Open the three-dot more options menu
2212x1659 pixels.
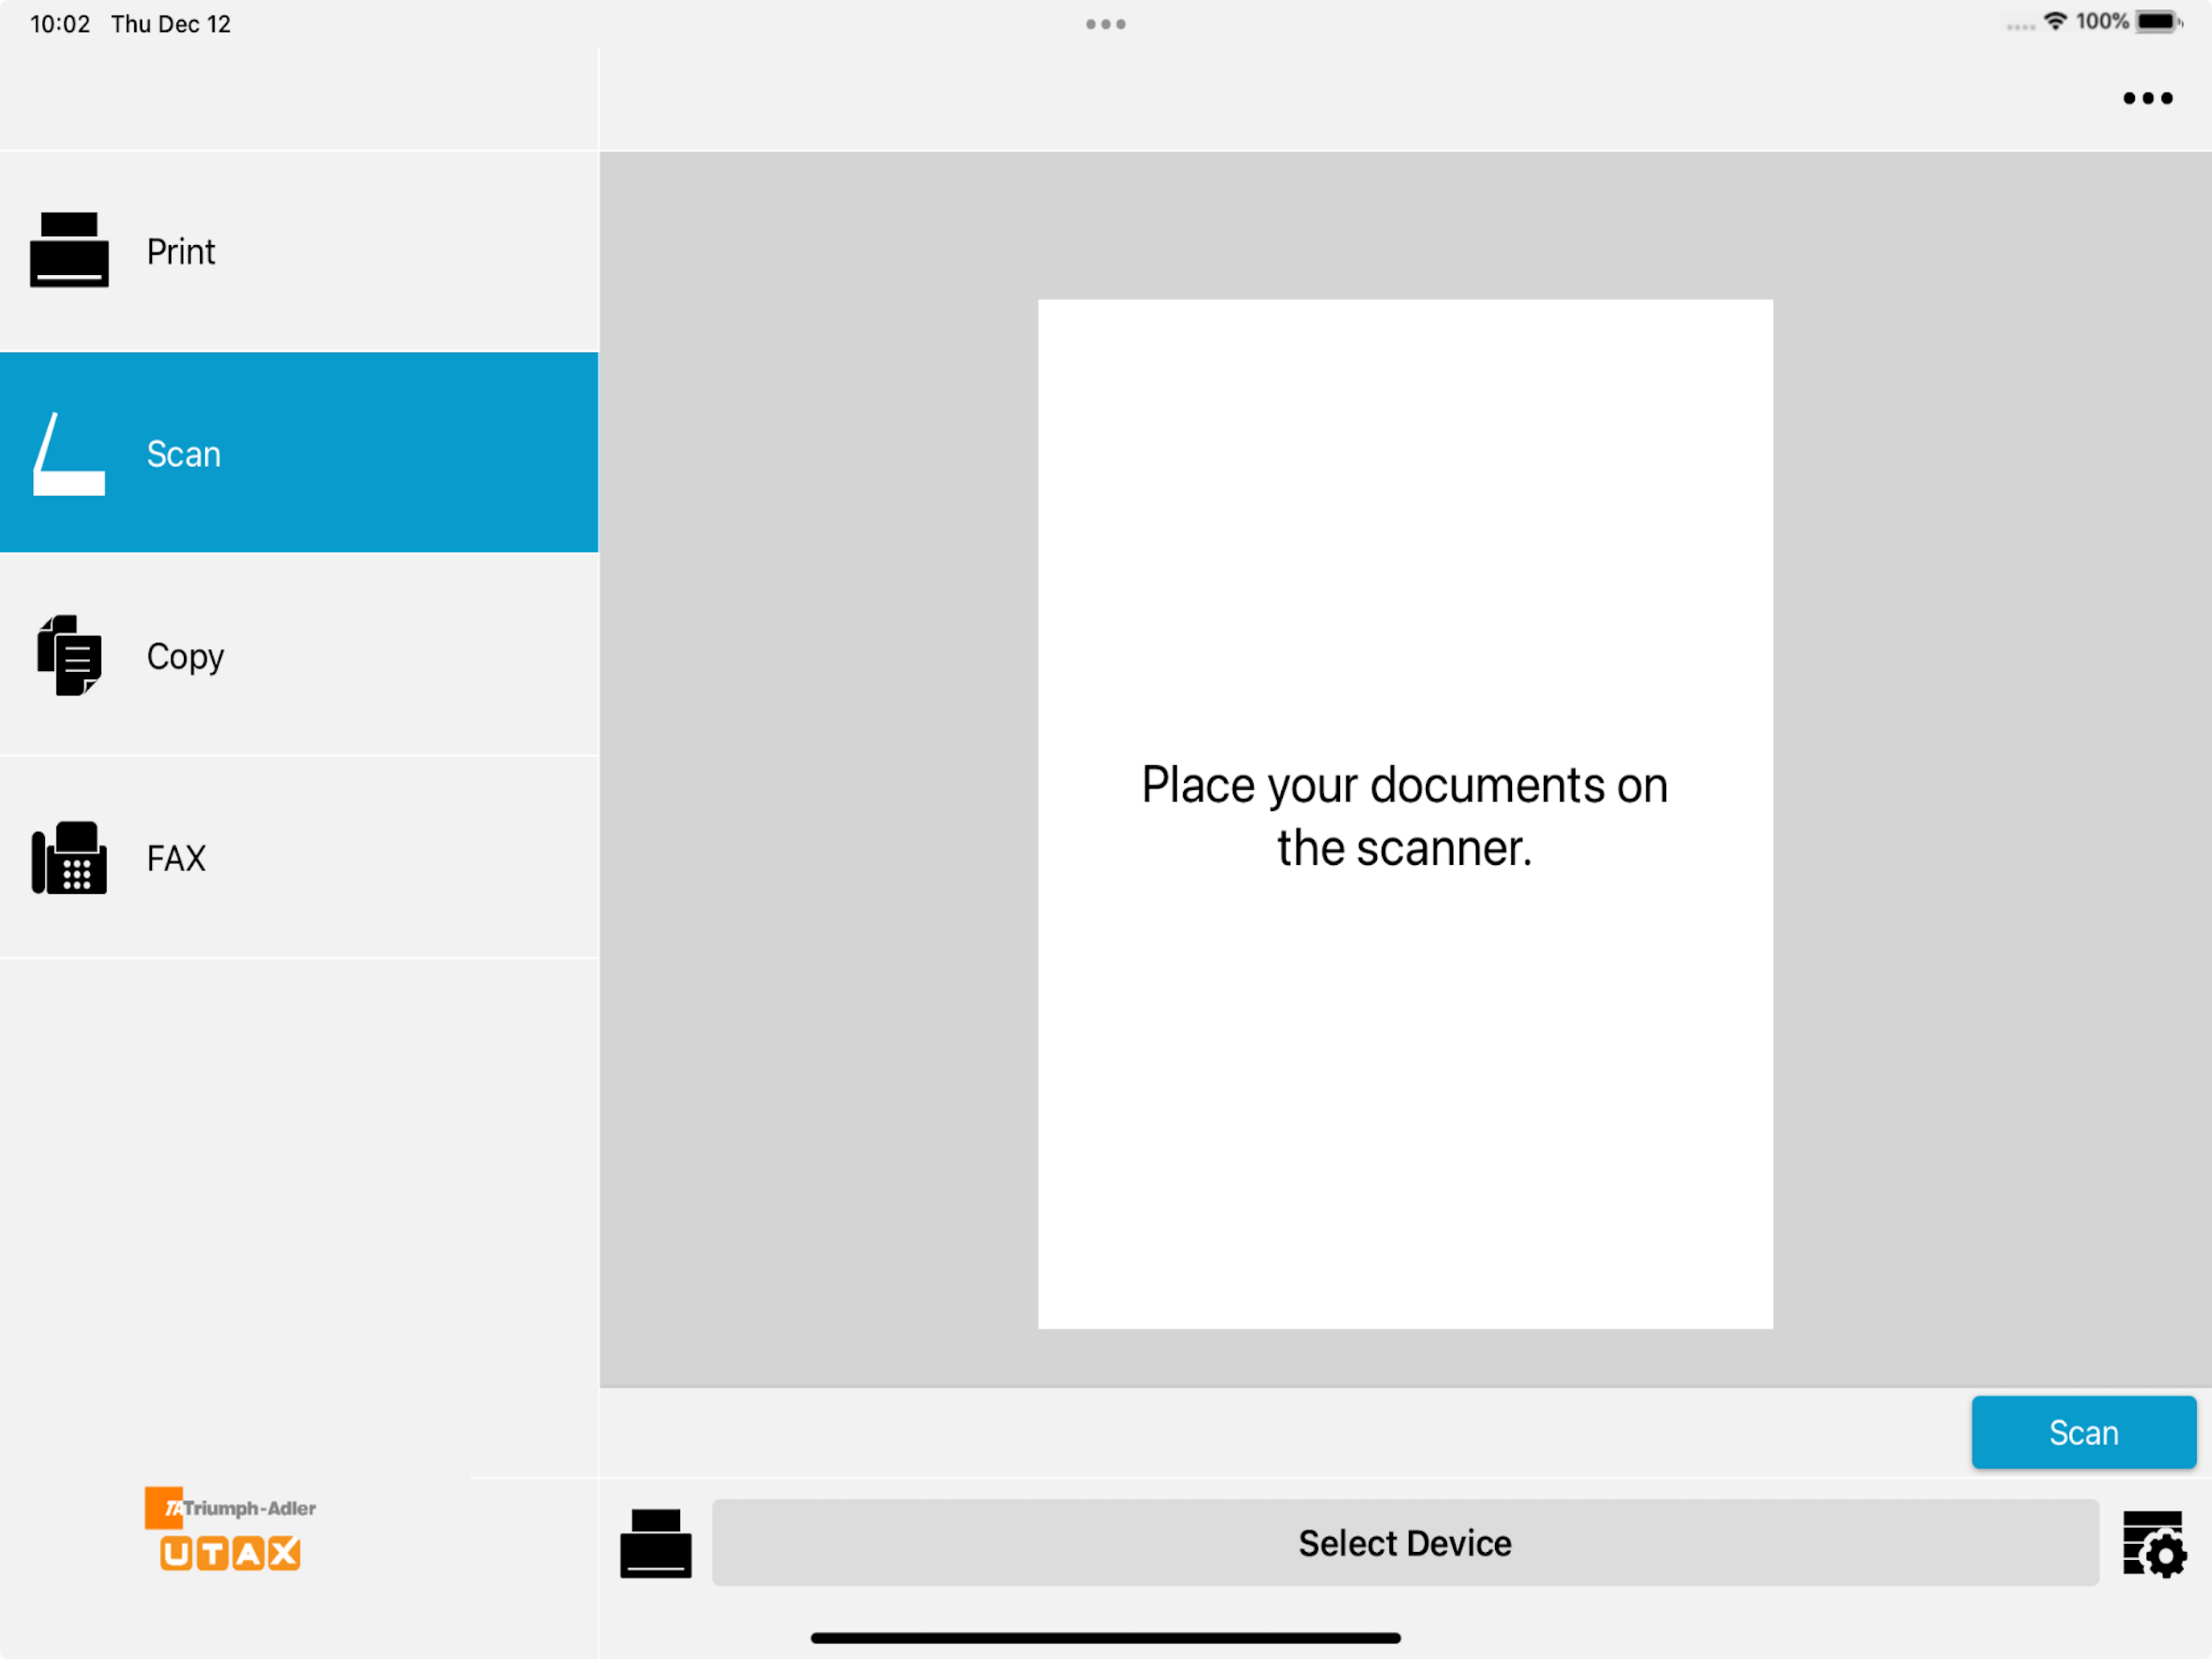[2147, 98]
